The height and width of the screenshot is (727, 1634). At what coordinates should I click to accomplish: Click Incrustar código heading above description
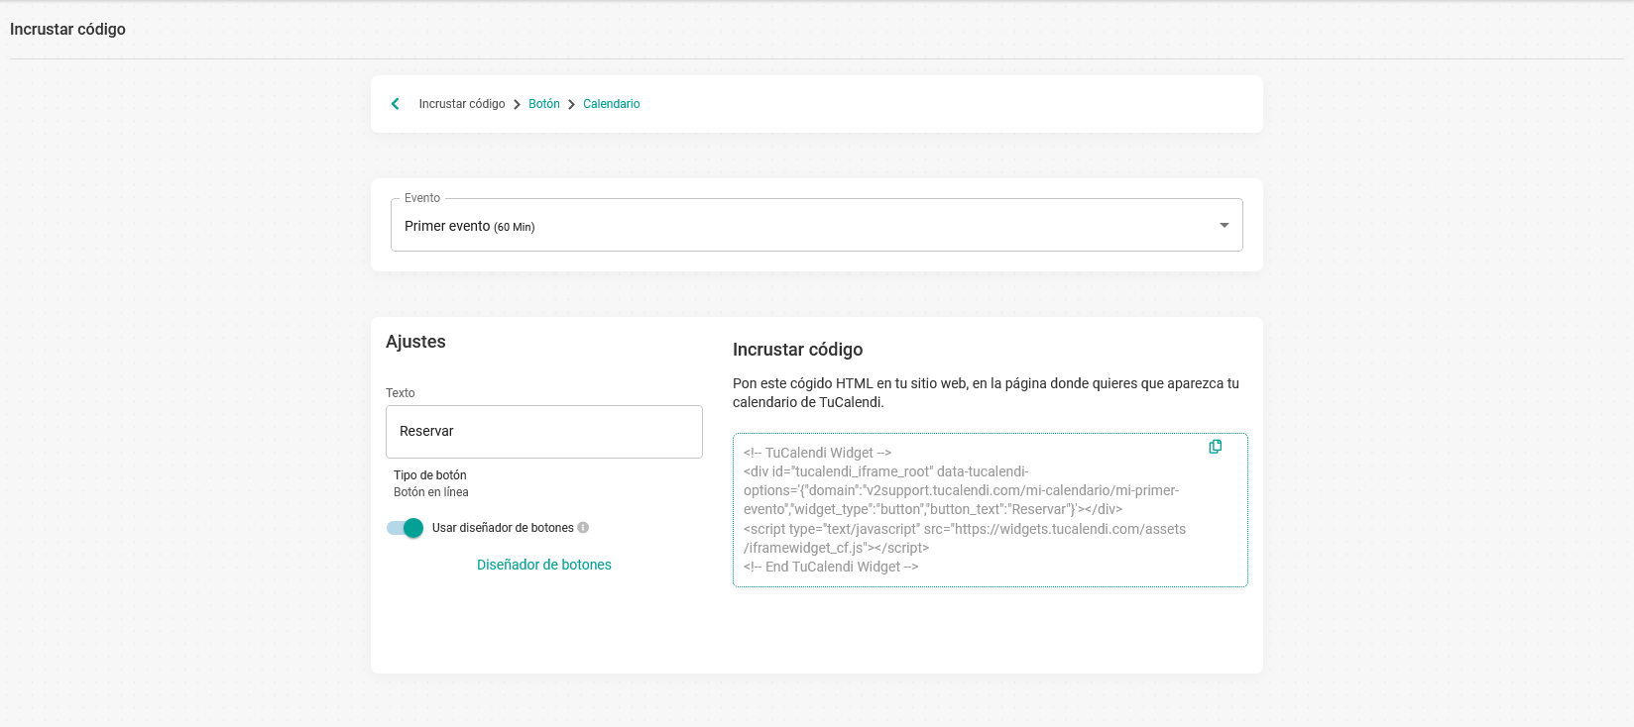(798, 350)
